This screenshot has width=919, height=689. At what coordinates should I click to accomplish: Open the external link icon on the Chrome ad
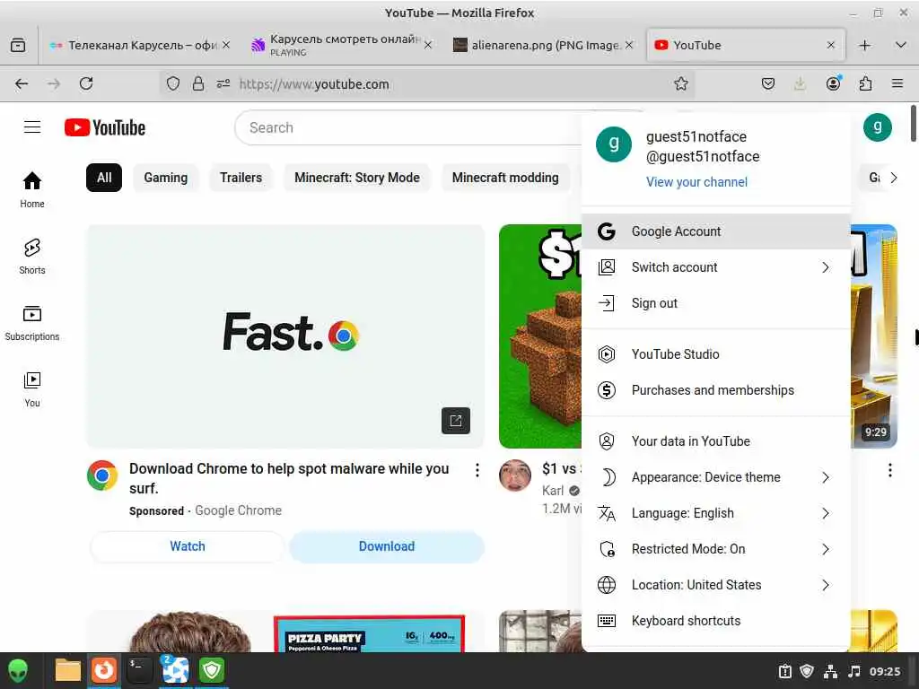[x=455, y=421]
